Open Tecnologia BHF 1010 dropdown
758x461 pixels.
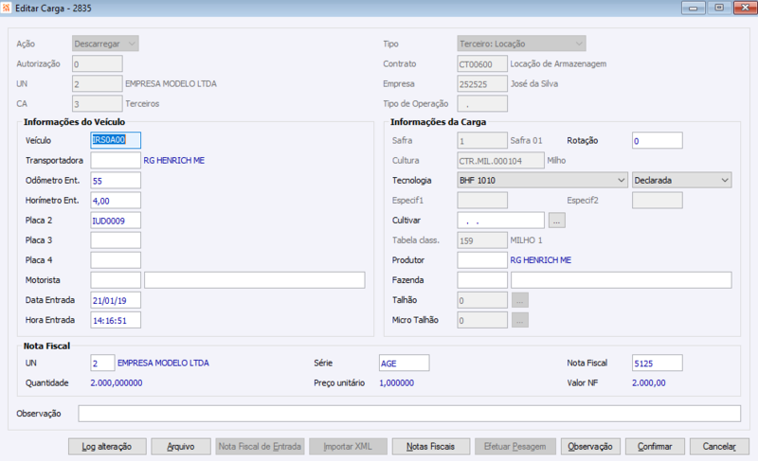(x=542, y=180)
